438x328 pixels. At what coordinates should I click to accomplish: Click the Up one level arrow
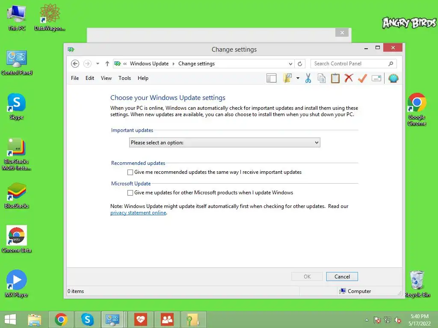click(107, 64)
